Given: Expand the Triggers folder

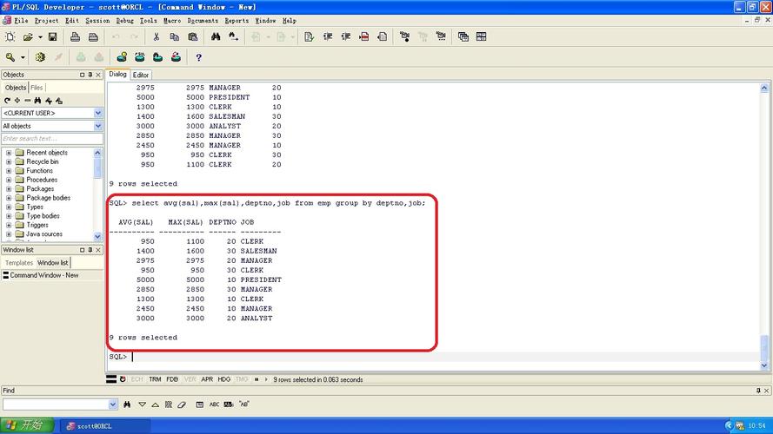Looking at the screenshot, I should pyautogui.click(x=9, y=225).
